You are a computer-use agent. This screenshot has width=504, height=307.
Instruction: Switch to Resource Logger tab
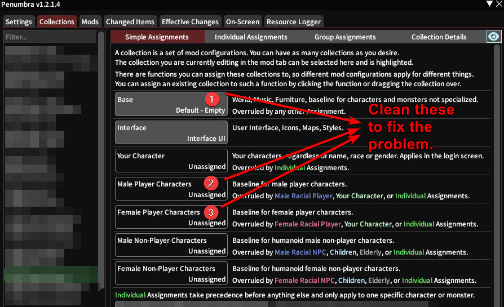[x=294, y=22]
